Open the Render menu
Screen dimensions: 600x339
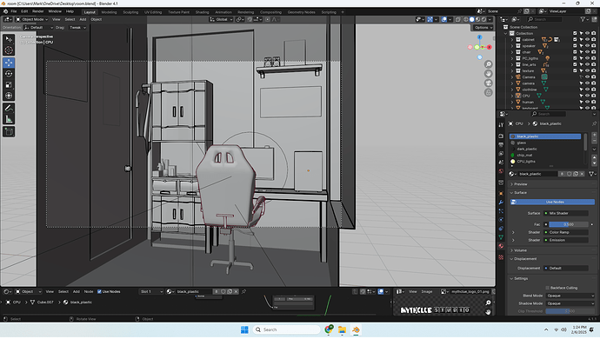click(38, 11)
